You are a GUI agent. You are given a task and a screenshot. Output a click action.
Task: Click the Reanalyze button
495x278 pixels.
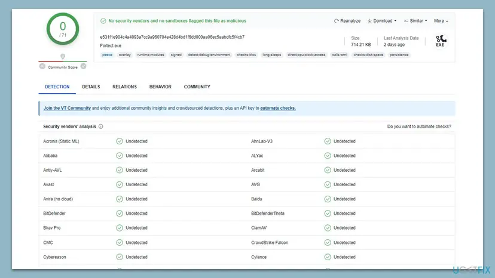(347, 21)
